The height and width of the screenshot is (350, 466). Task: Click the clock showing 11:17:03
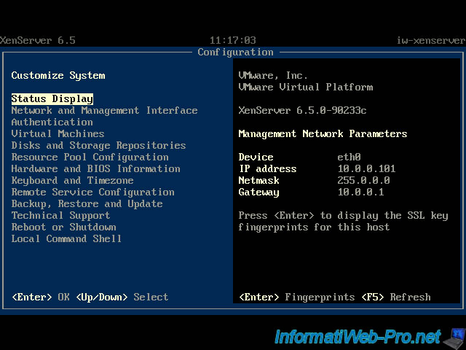tap(233, 40)
